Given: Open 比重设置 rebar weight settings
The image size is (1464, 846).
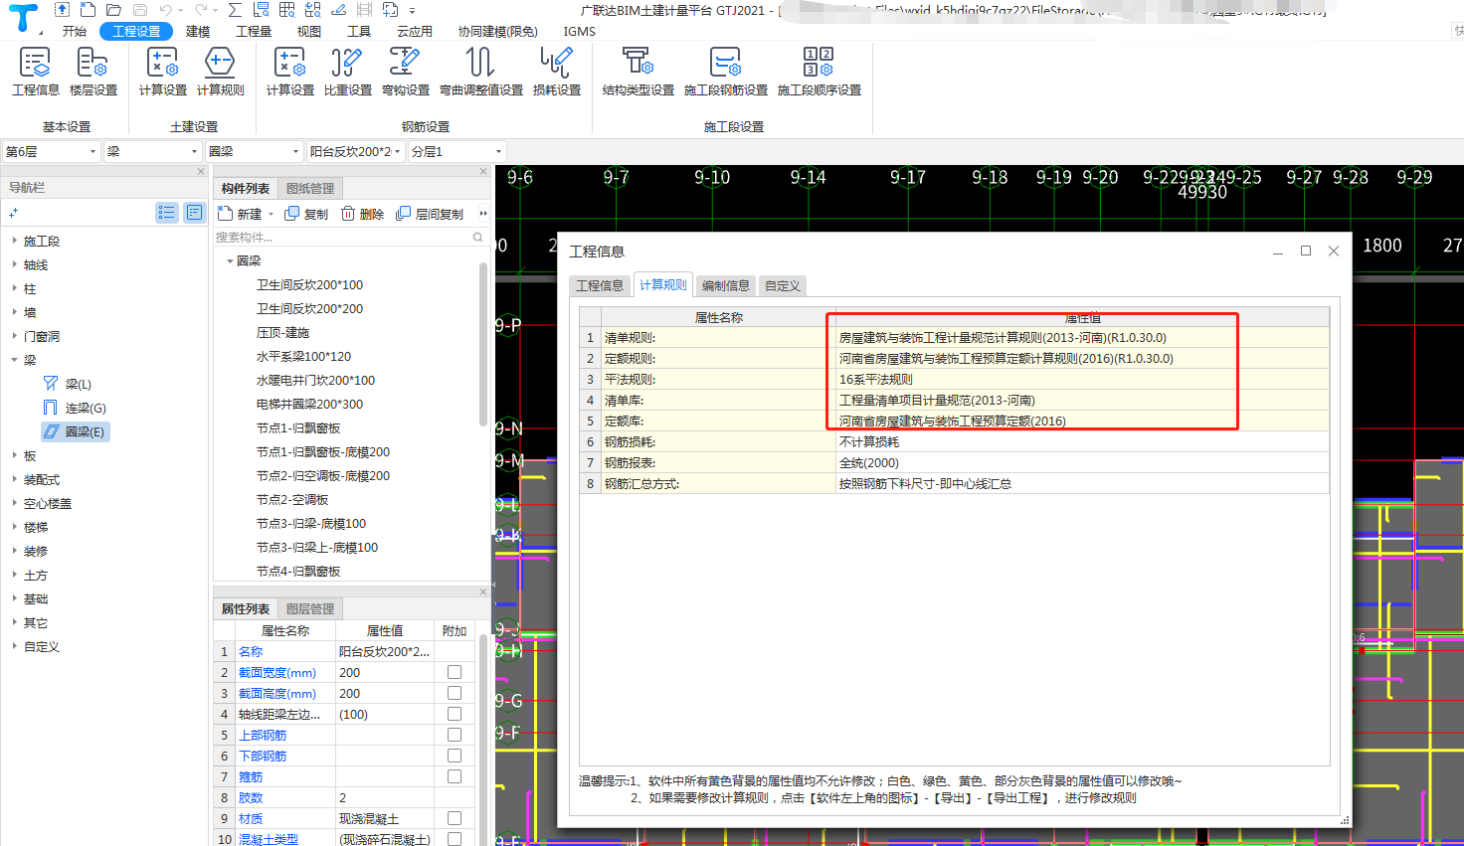Looking at the screenshot, I should point(347,72).
